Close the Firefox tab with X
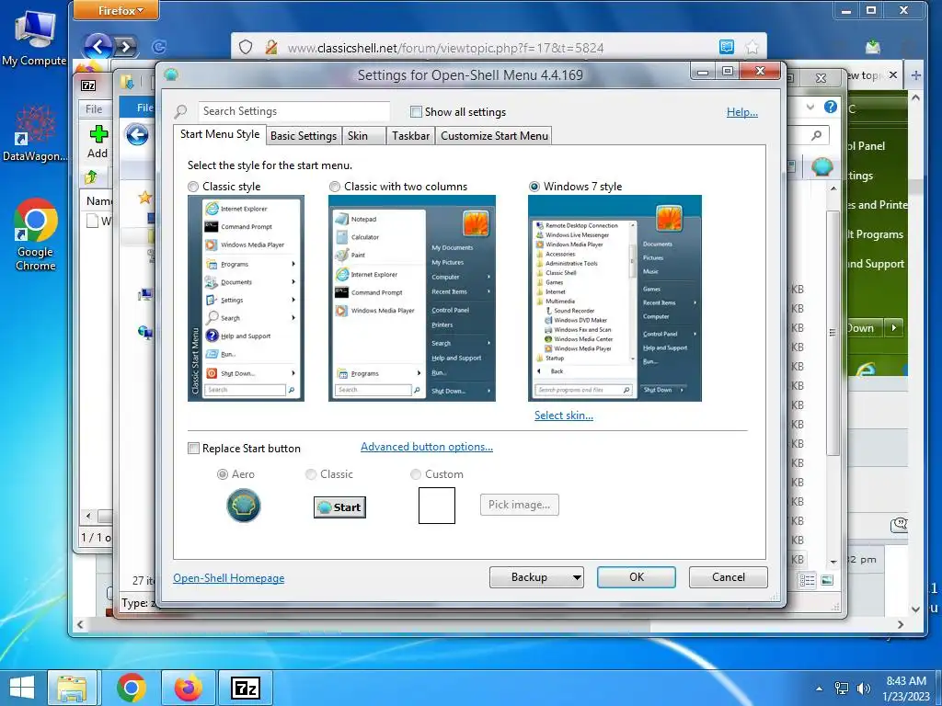The width and height of the screenshot is (942, 706). (892, 75)
